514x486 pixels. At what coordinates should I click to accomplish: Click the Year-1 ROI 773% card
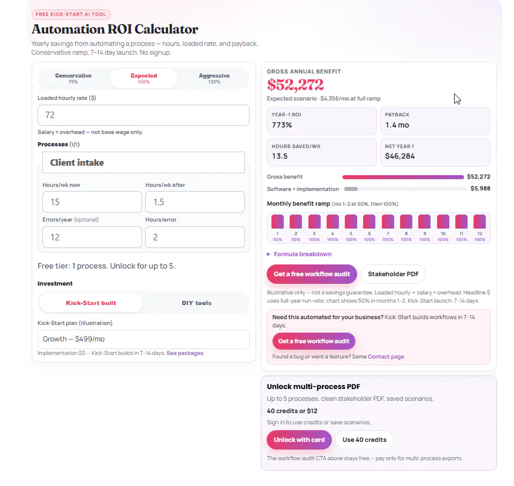click(321, 121)
